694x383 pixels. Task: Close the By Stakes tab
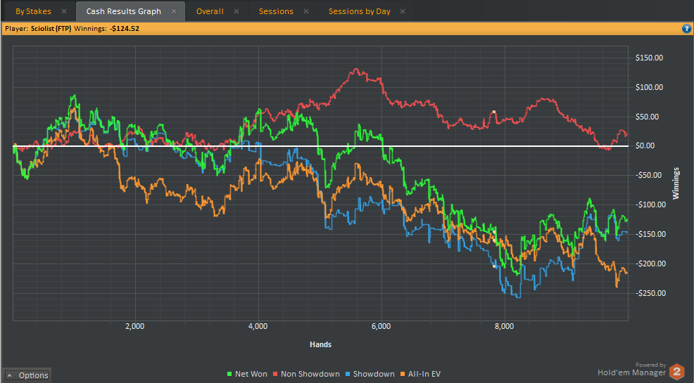pos(64,11)
